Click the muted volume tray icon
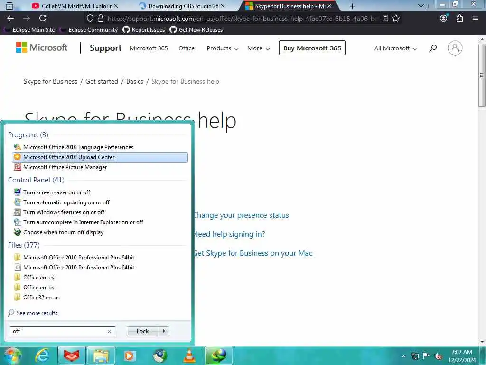Screen dimensions: 486x365 pyautogui.click(x=438, y=356)
